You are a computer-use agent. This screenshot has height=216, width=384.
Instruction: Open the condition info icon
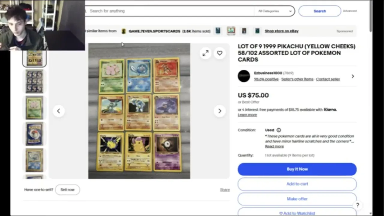click(279, 130)
